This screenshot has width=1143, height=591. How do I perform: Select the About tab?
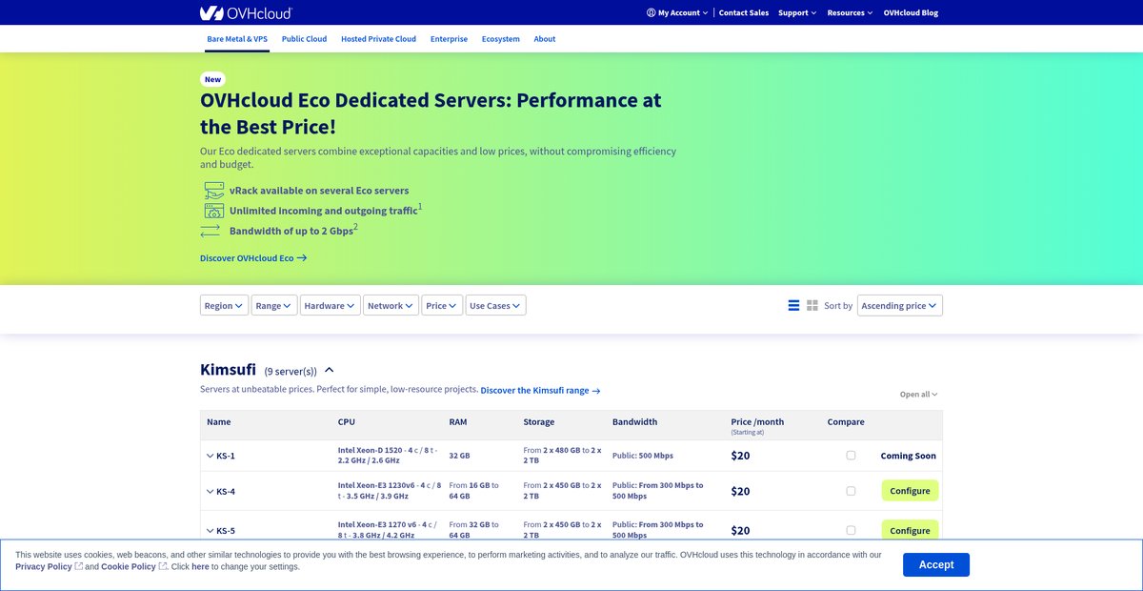545,39
